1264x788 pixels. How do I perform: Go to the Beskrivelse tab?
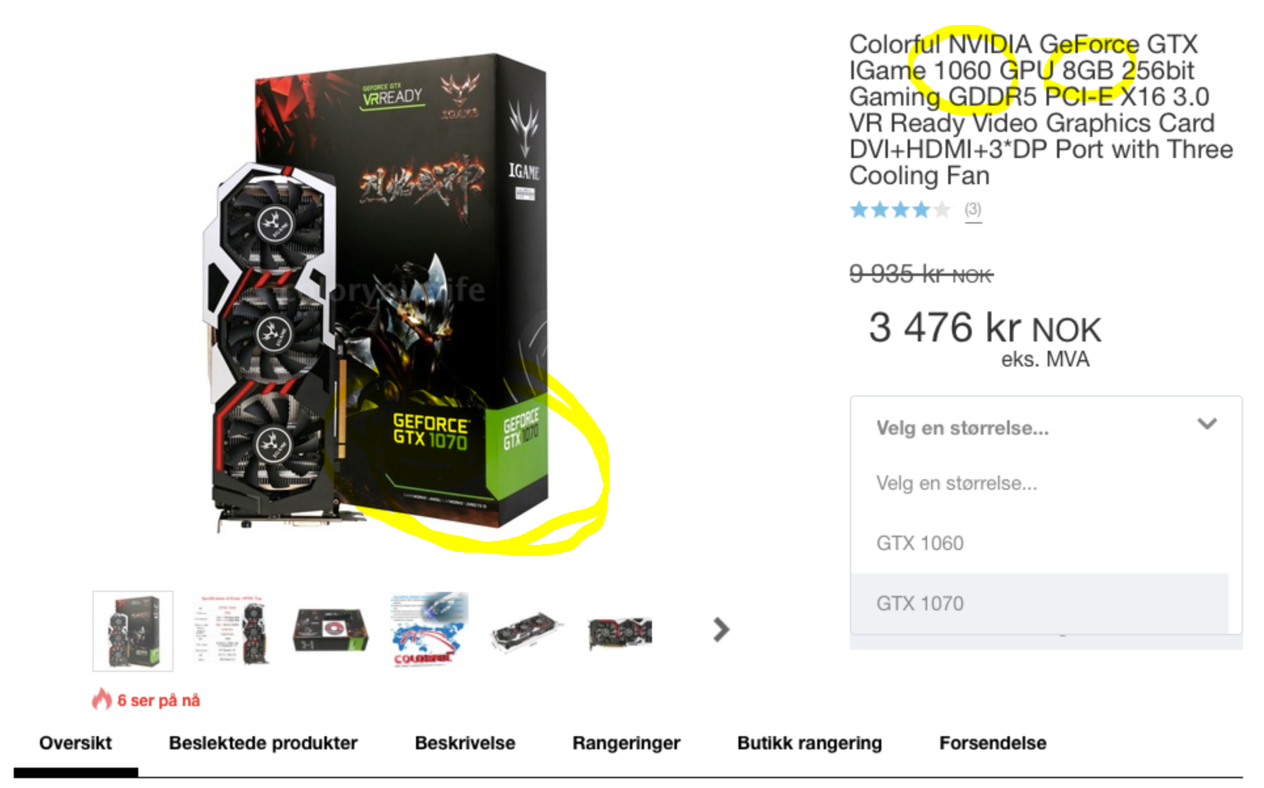[x=465, y=743]
